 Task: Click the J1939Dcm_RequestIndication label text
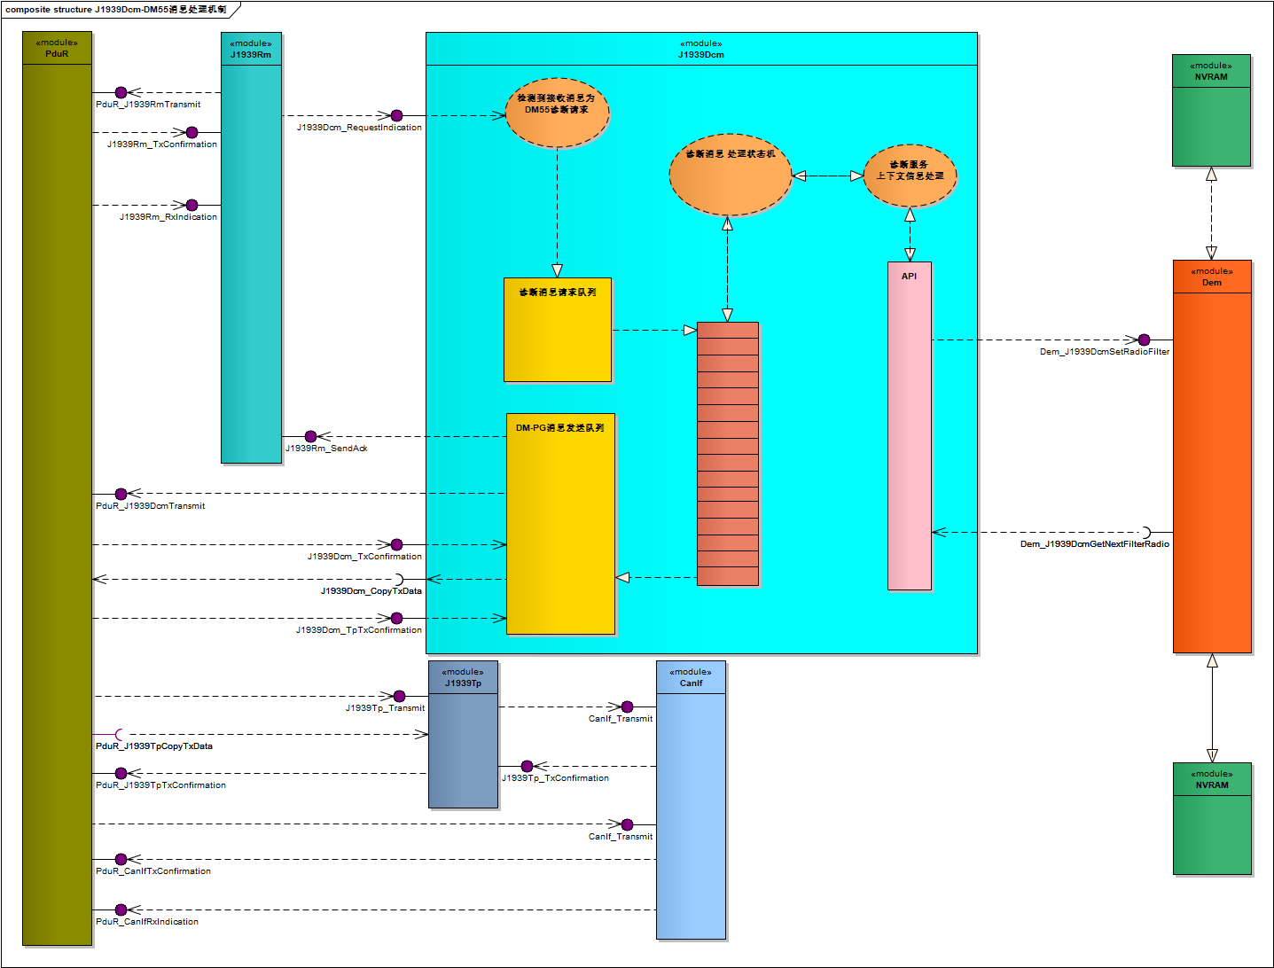click(x=359, y=128)
